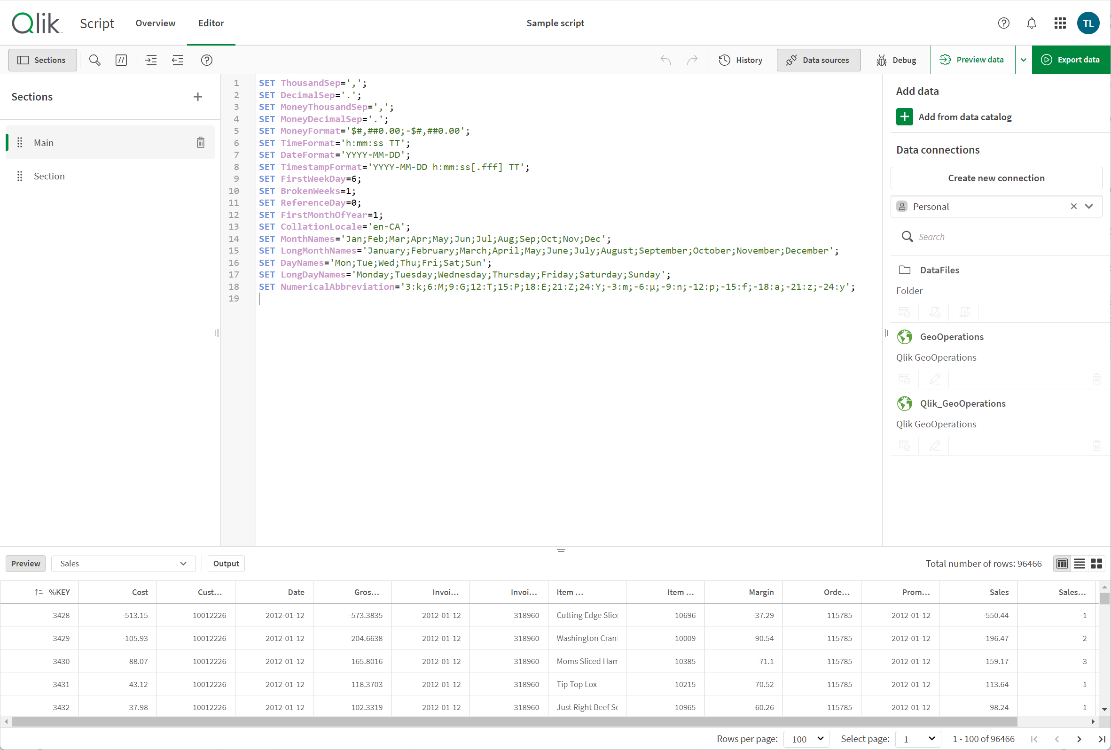
Task: Click the indent decrease icon in toolbar
Action: click(178, 60)
